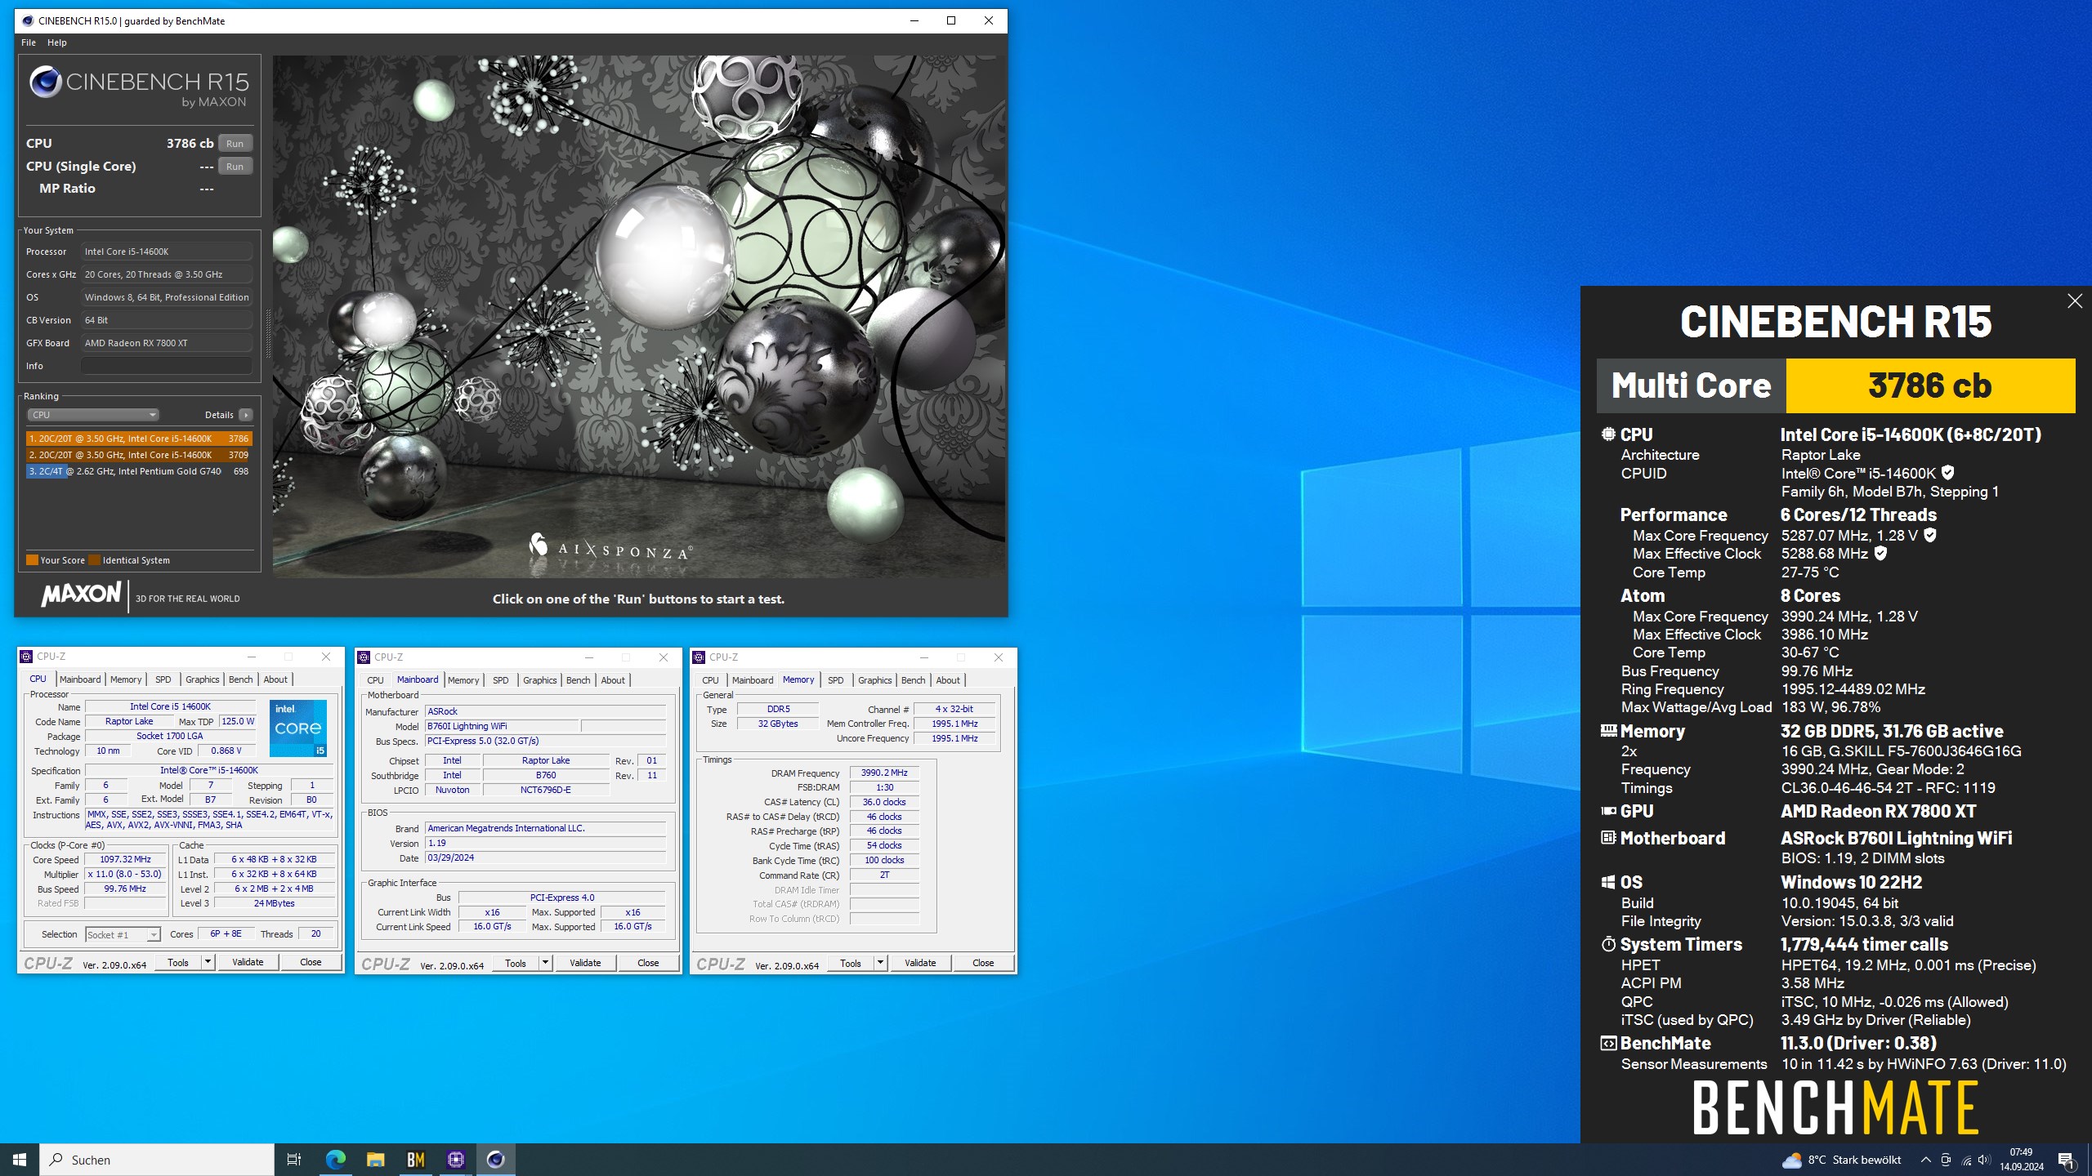Click Tools button in the CPU-Z Mainboard window
The height and width of the screenshot is (1176, 2092).
coord(516,963)
